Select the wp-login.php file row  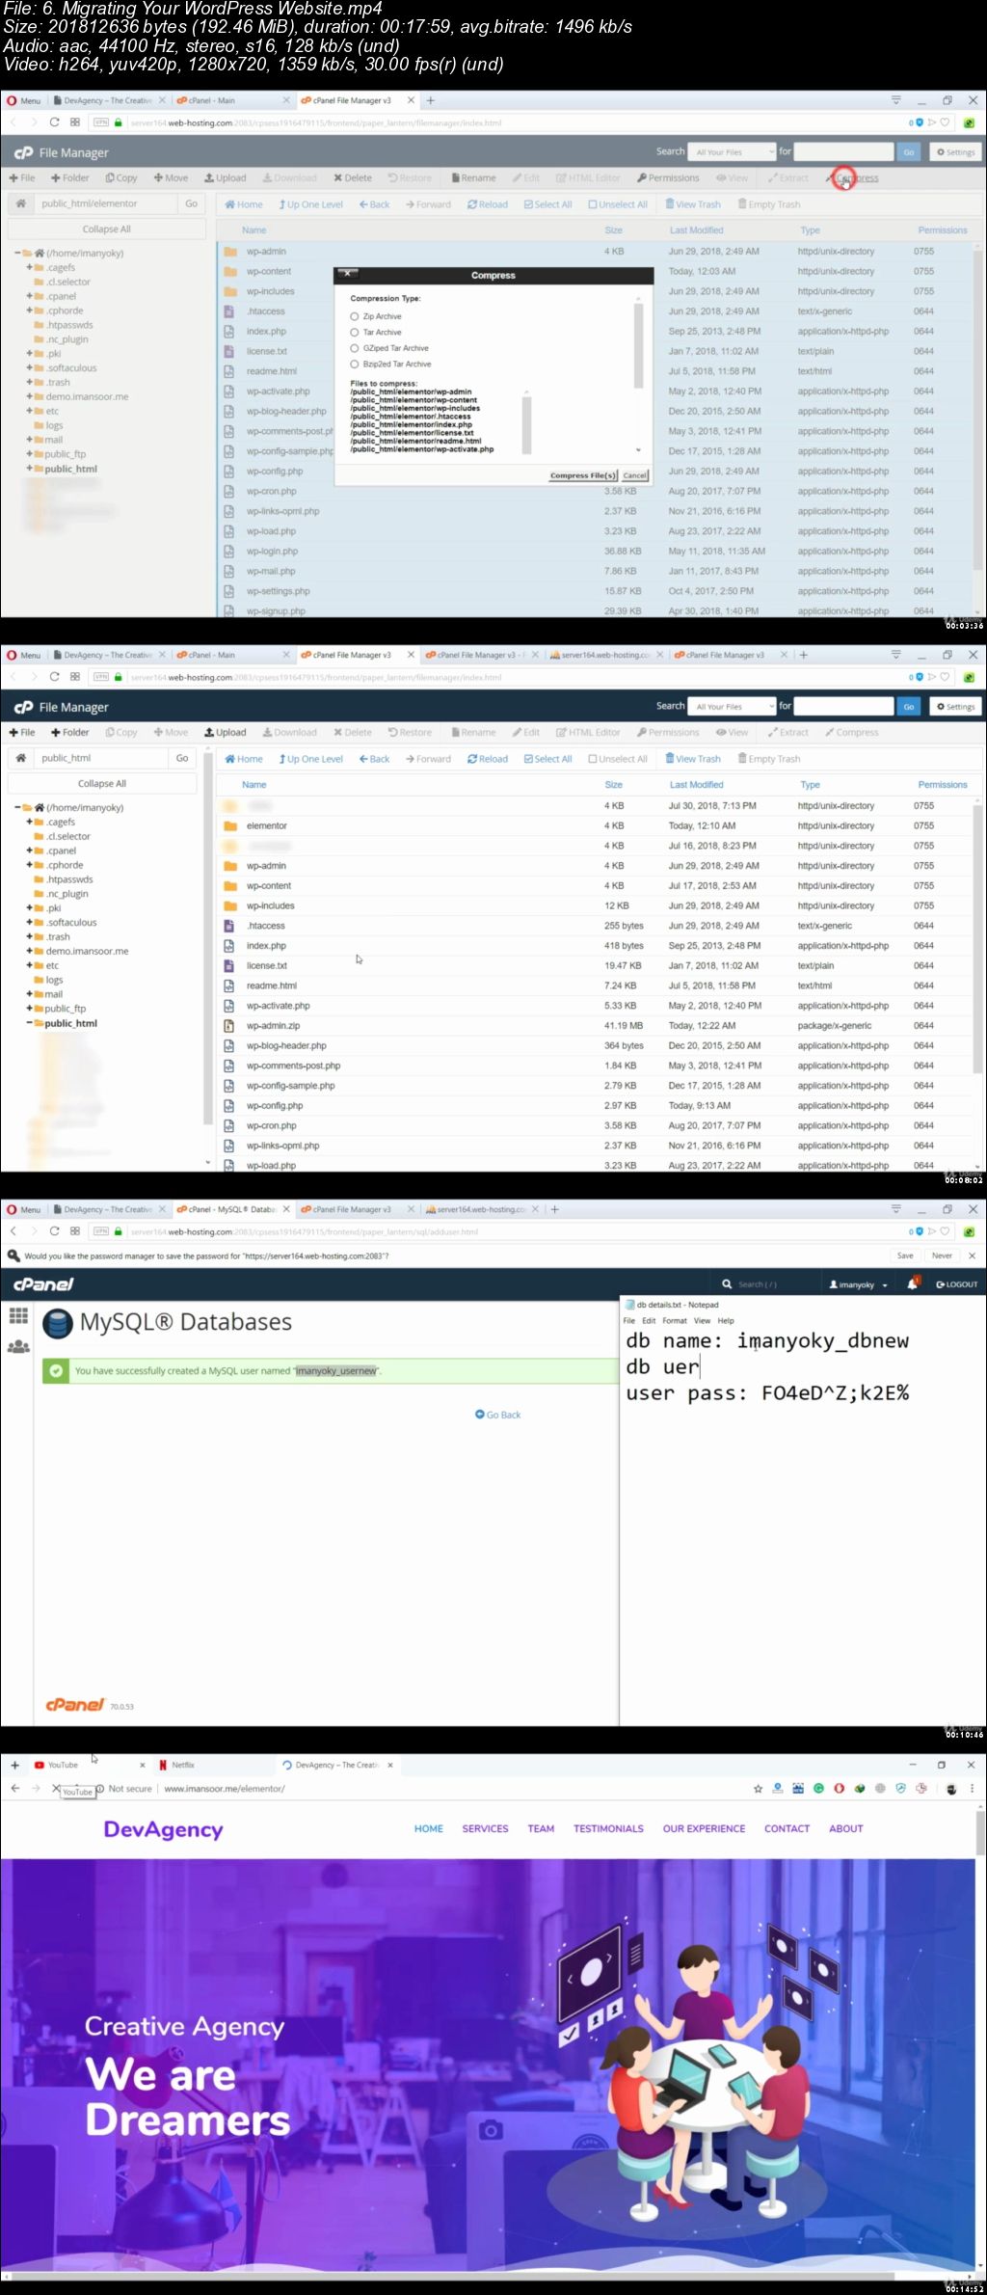click(x=594, y=552)
